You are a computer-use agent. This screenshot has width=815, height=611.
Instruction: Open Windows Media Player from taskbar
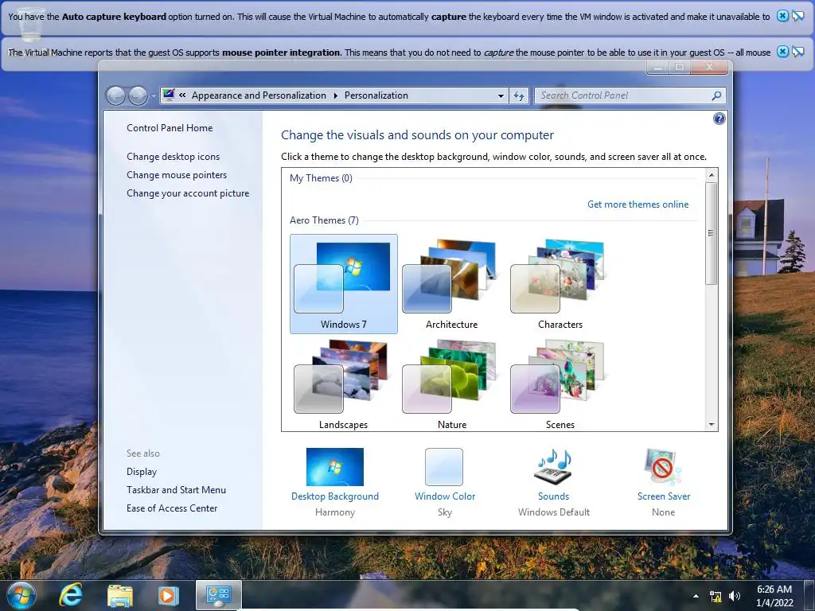point(168,595)
